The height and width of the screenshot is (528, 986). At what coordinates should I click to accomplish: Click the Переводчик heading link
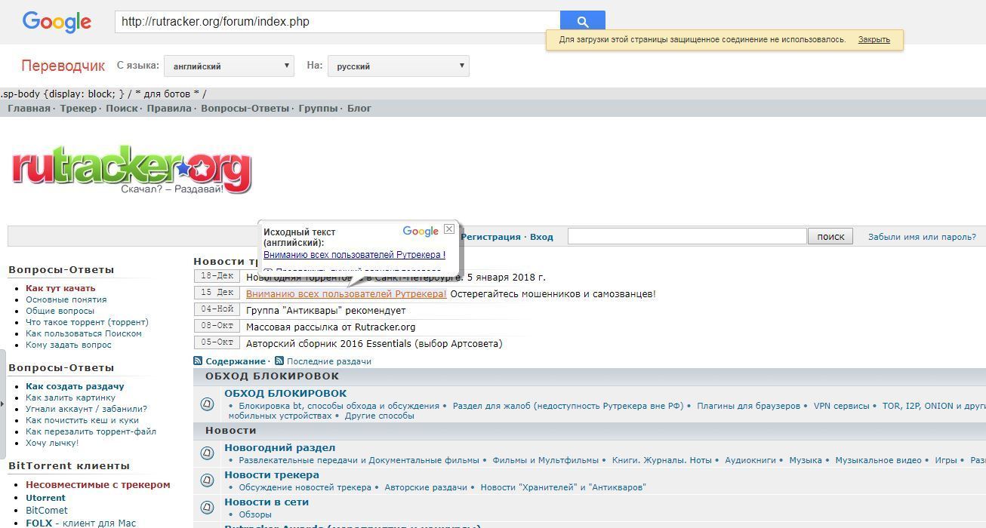click(x=63, y=66)
